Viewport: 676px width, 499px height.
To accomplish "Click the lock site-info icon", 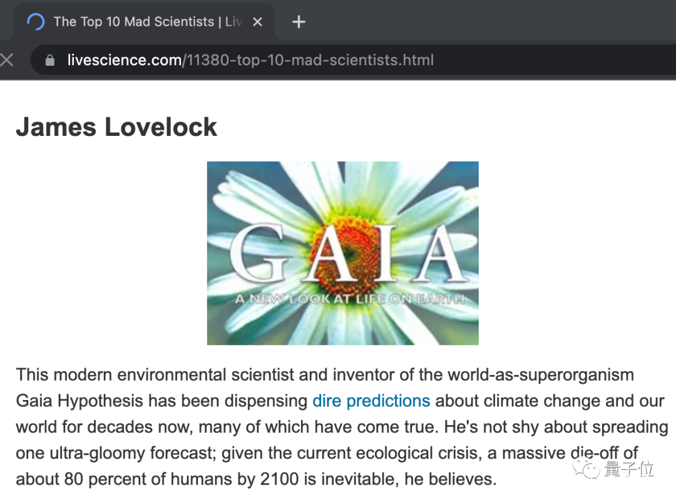I will pos(51,61).
